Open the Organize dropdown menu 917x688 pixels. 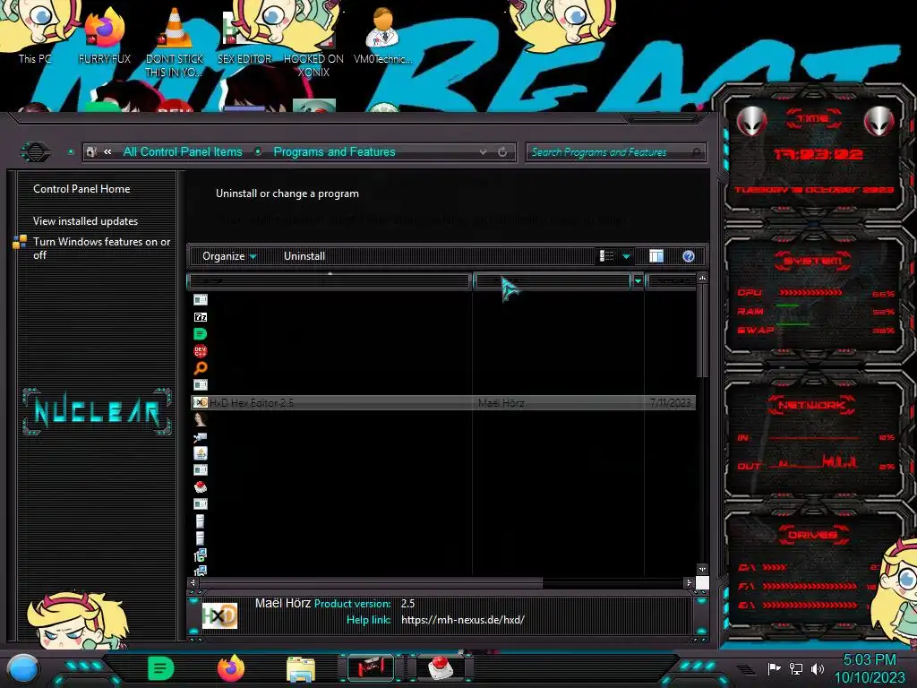click(228, 256)
